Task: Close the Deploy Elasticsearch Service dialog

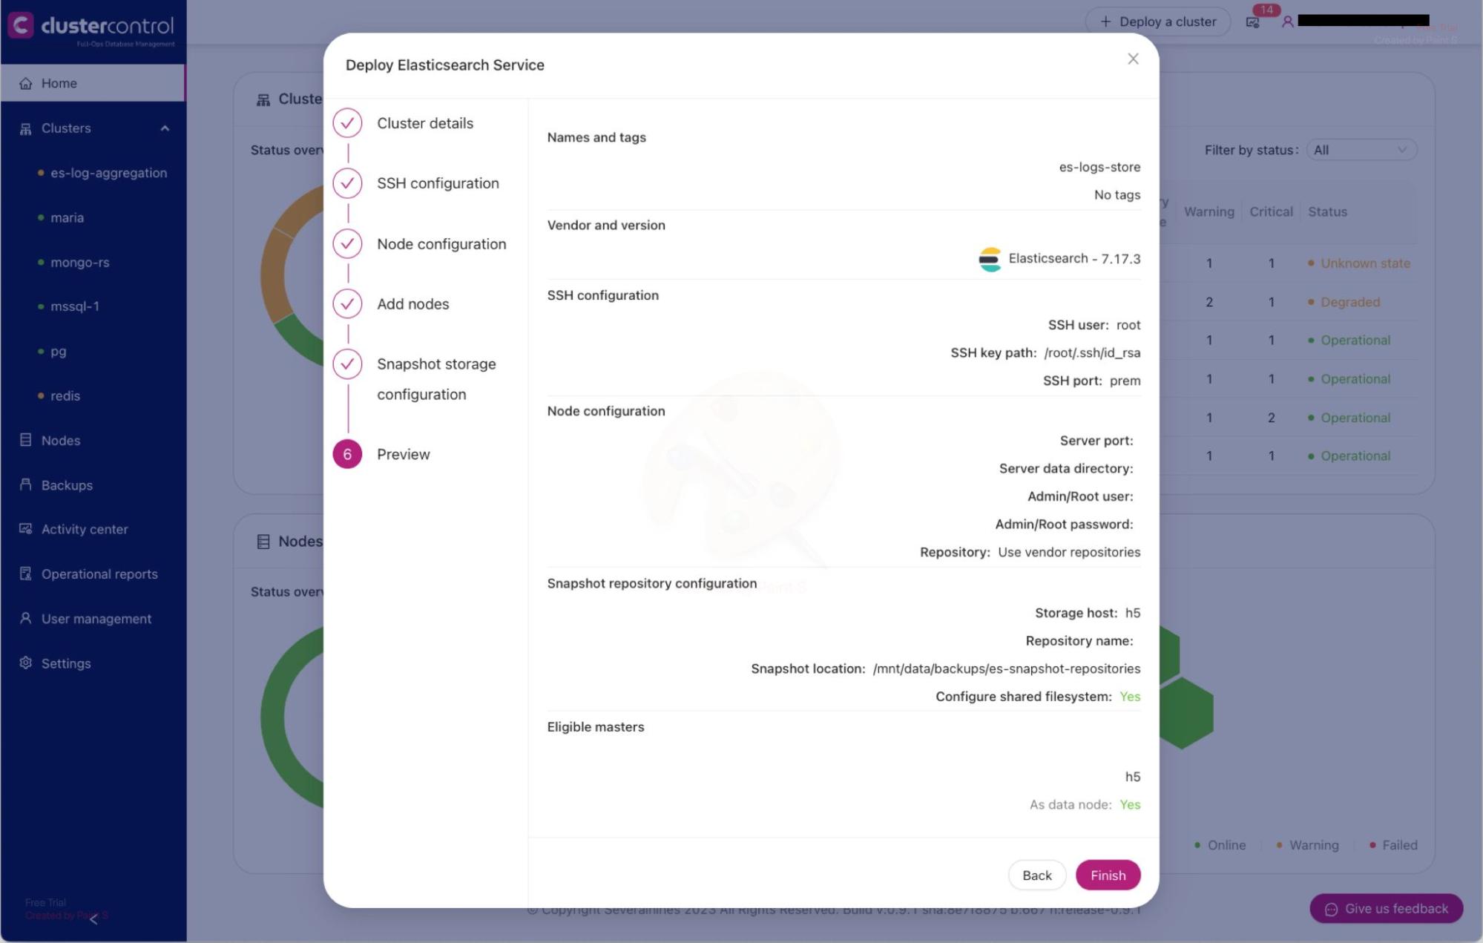Action: click(x=1133, y=59)
